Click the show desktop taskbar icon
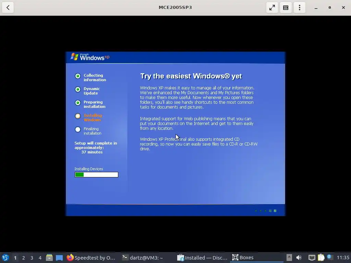The height and width of the screenshot is (263, 351). tap(59, 258)
